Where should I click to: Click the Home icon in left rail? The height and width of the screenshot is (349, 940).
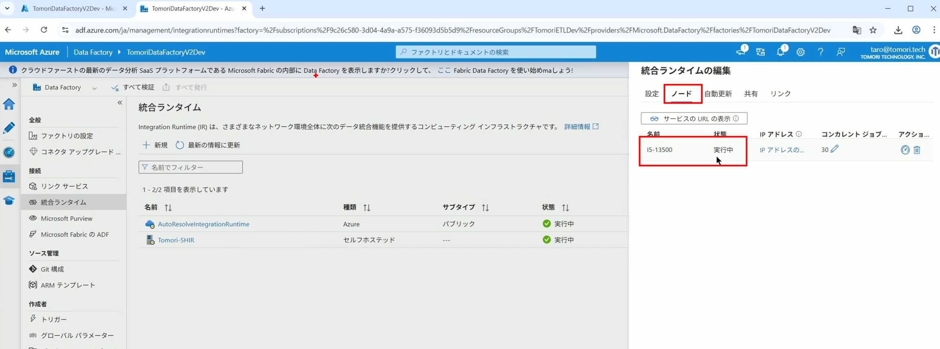(9, 104)
